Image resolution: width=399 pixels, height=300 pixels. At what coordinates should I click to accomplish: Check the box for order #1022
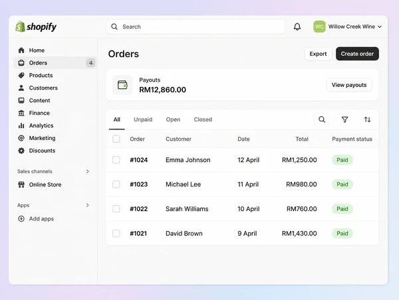pos(116,209)
